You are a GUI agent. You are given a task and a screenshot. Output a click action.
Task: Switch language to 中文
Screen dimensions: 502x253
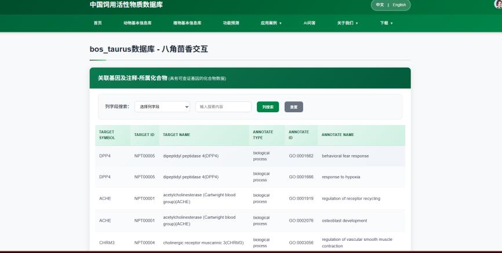[380, 5]
